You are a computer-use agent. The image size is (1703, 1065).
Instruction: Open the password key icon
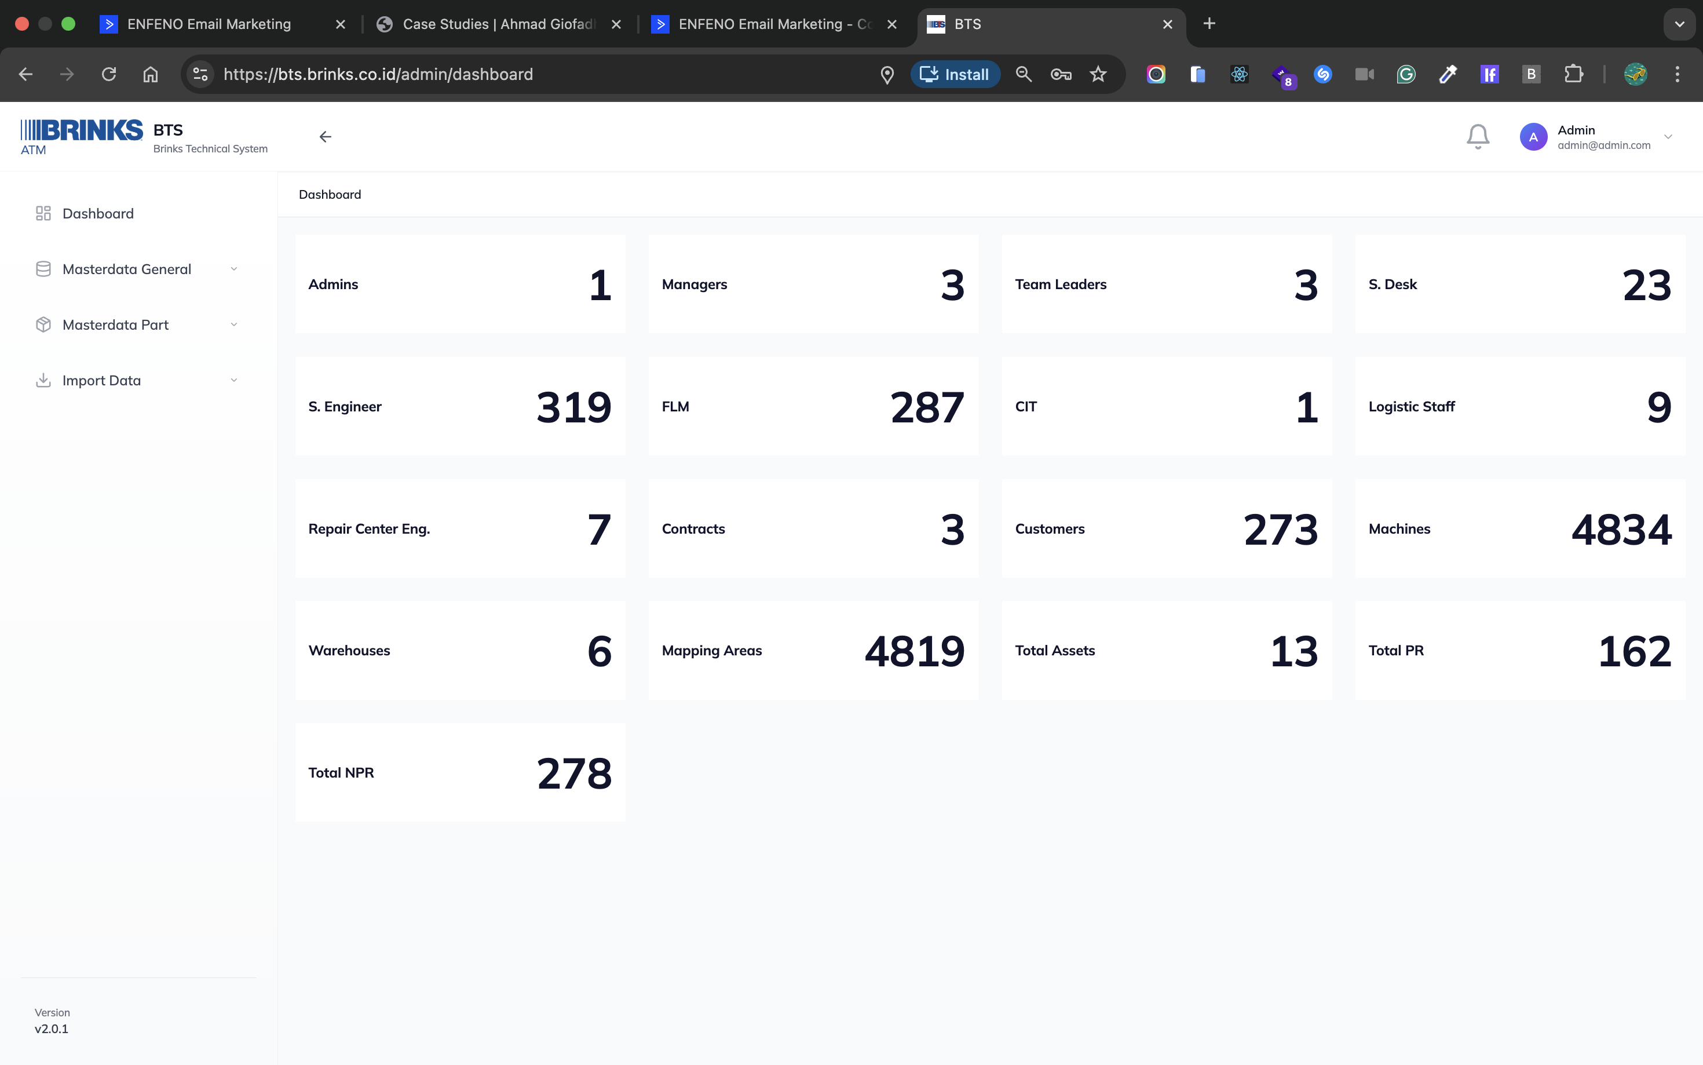tap(1060, 75)
